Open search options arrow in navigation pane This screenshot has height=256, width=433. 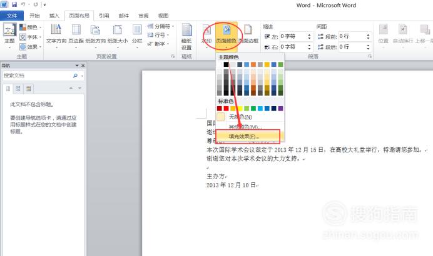[82, 76]
